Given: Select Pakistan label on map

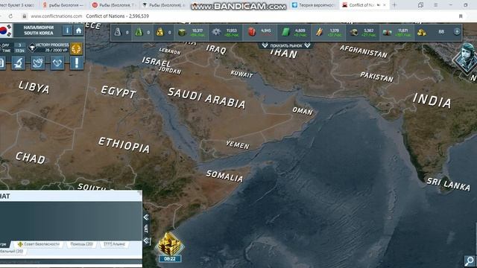Looking at the screenshot, I should pyautogui.click(x=376, y=77).
